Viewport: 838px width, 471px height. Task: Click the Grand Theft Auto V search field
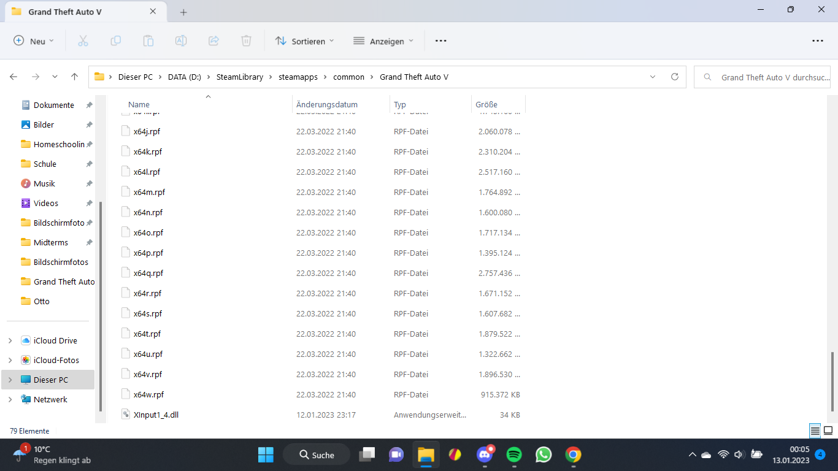766,77
